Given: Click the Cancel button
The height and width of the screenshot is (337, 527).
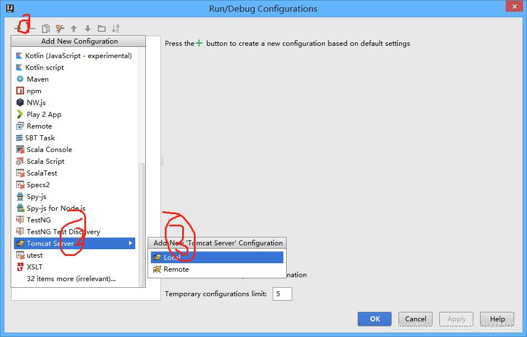Looking at the screenshot, I should coord(415,319).
